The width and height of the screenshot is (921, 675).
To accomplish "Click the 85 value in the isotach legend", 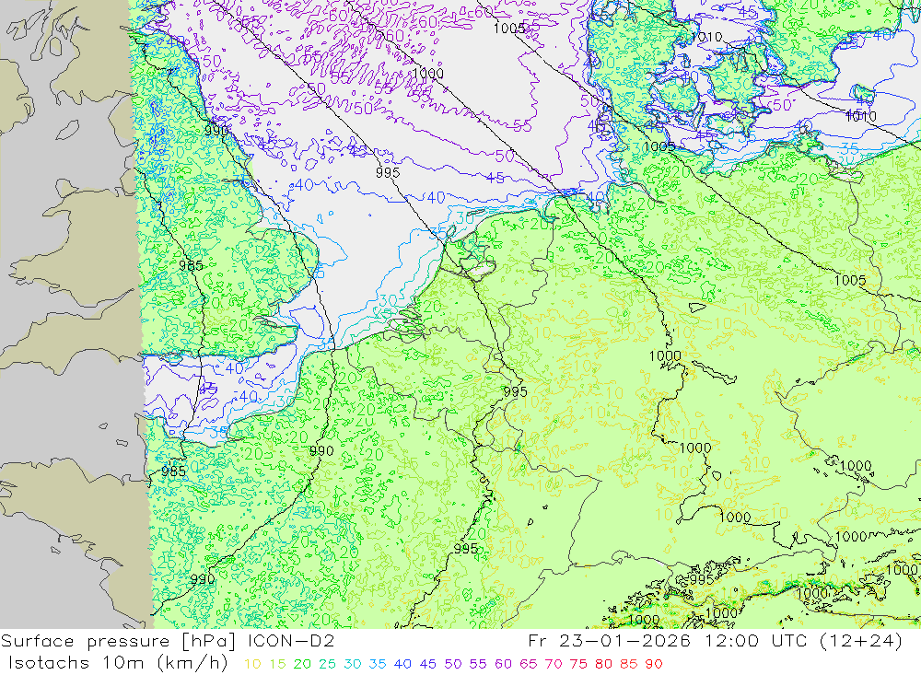I will (x=628, y=664).
